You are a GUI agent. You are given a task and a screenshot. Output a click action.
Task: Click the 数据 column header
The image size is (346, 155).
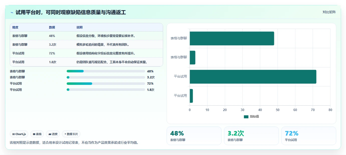[52, 27]
